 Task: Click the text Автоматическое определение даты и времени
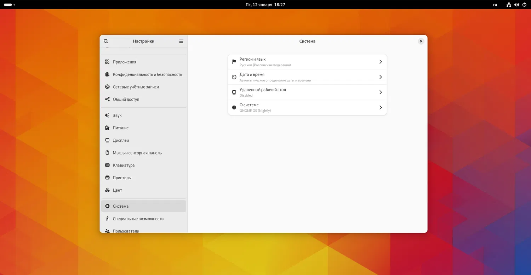(275, 80)
